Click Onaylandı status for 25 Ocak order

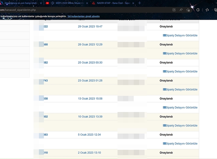pos(166,62)
